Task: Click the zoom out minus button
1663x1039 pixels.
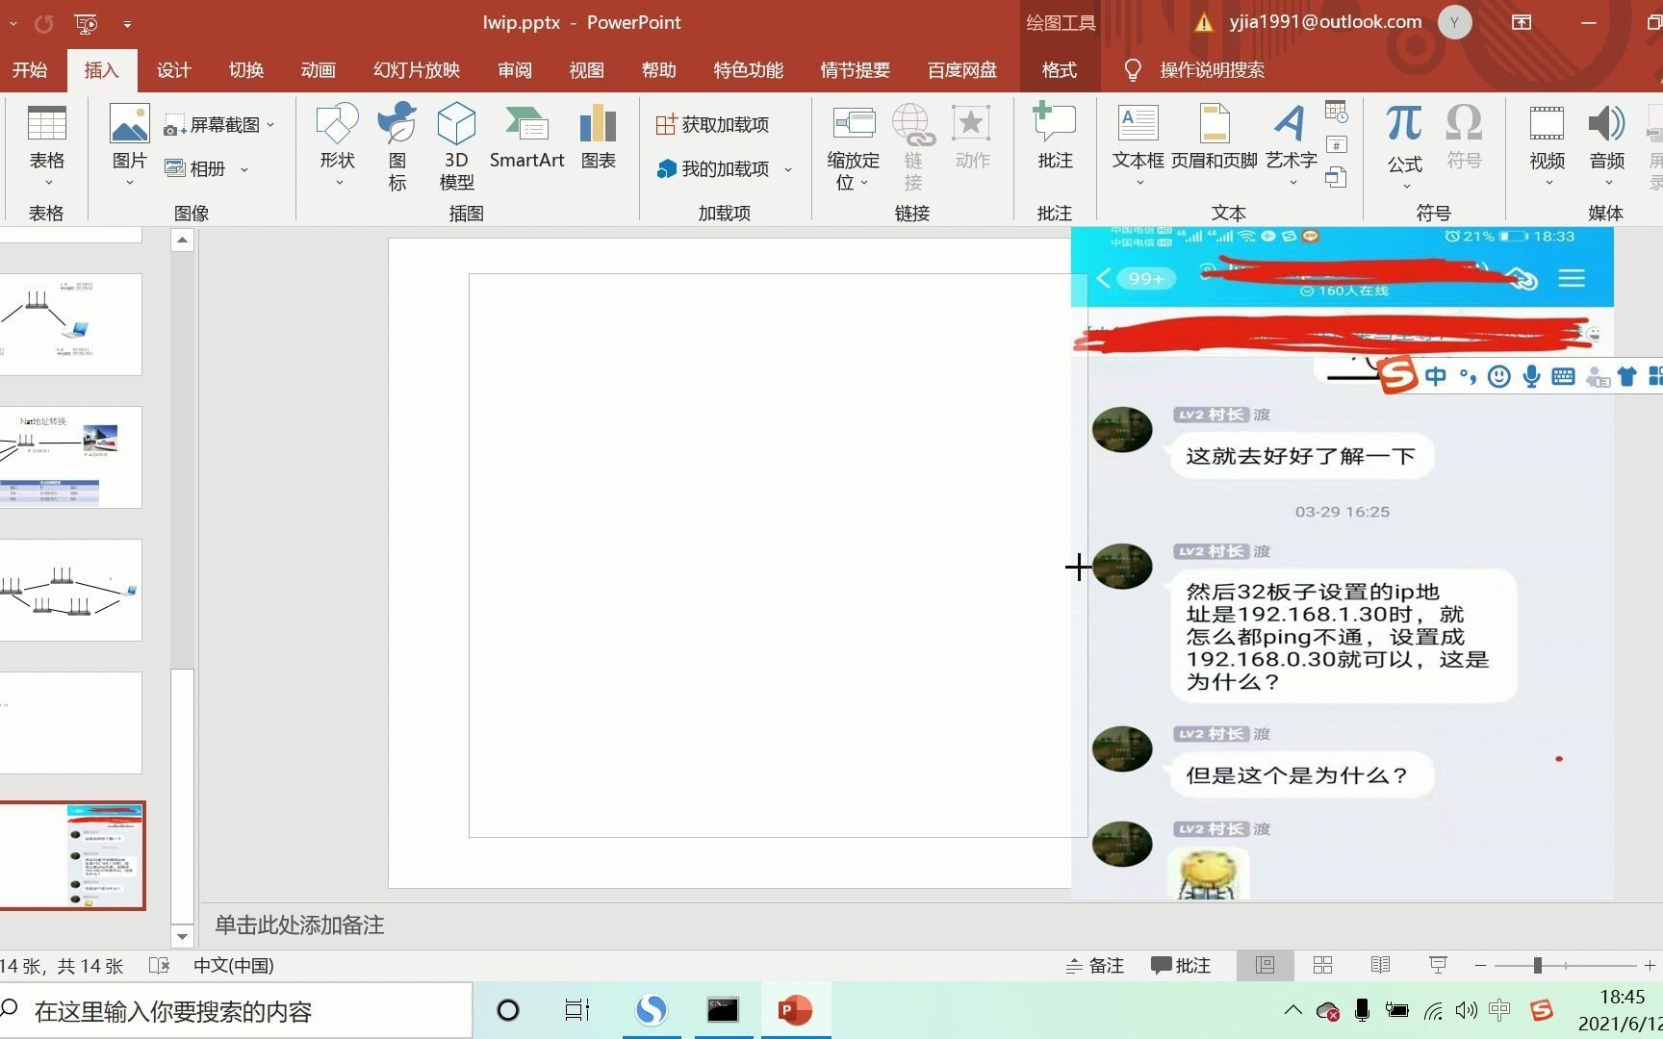Action: point(1480,965)
